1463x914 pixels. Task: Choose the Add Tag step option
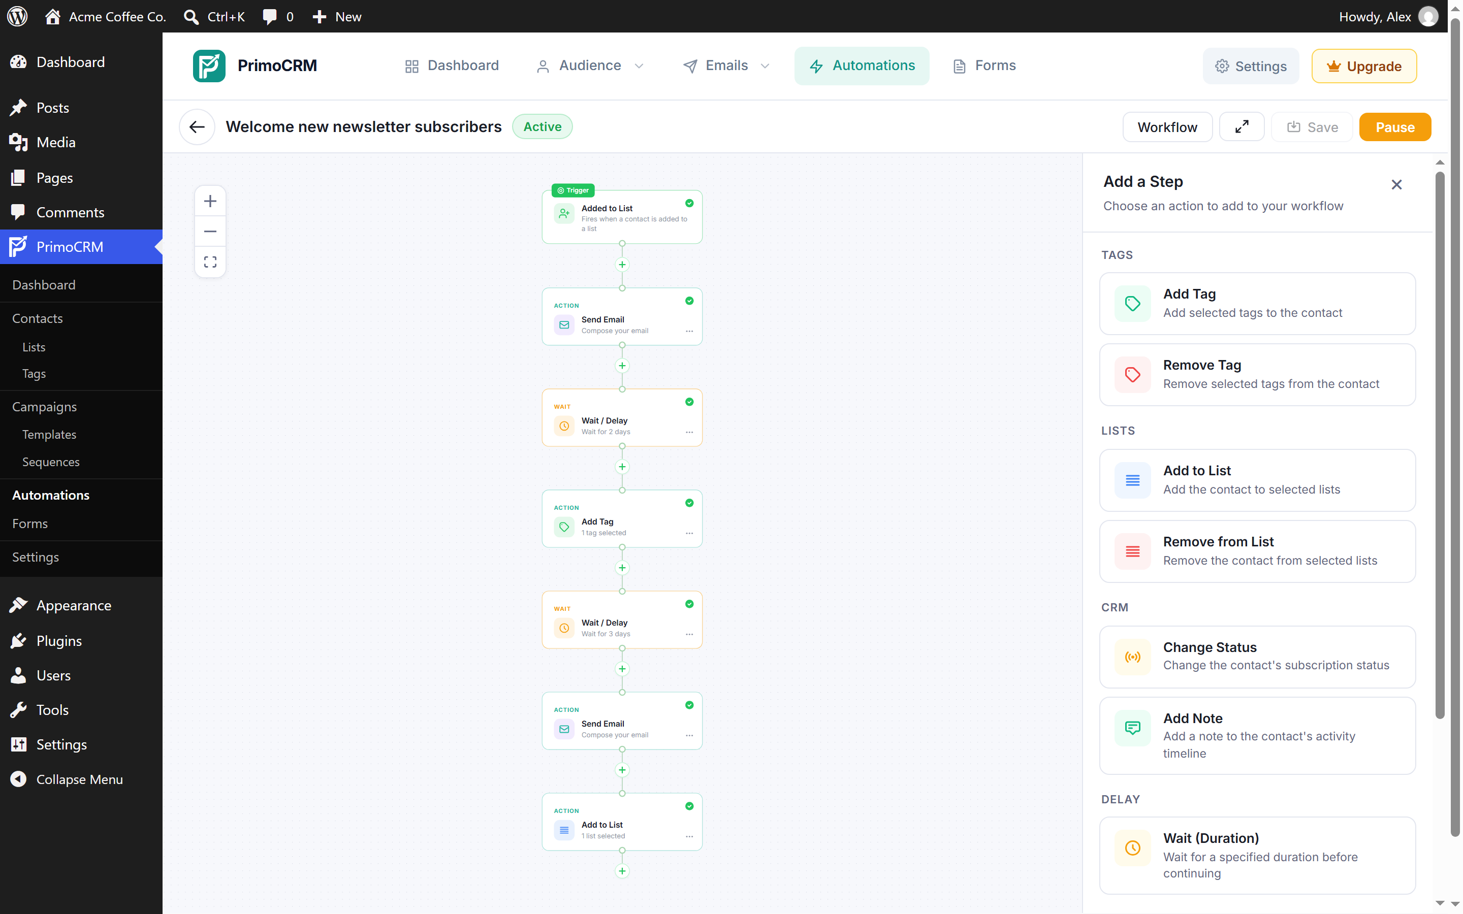pyautogui.click(x=1257, y=304)
